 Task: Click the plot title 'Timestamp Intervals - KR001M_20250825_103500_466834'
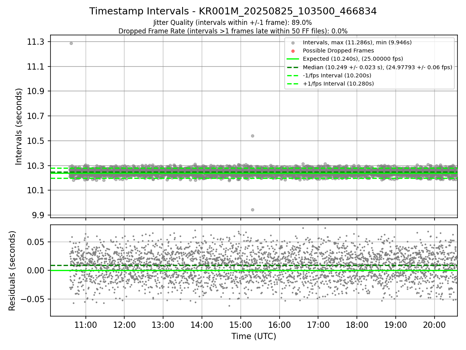point(233,11)
